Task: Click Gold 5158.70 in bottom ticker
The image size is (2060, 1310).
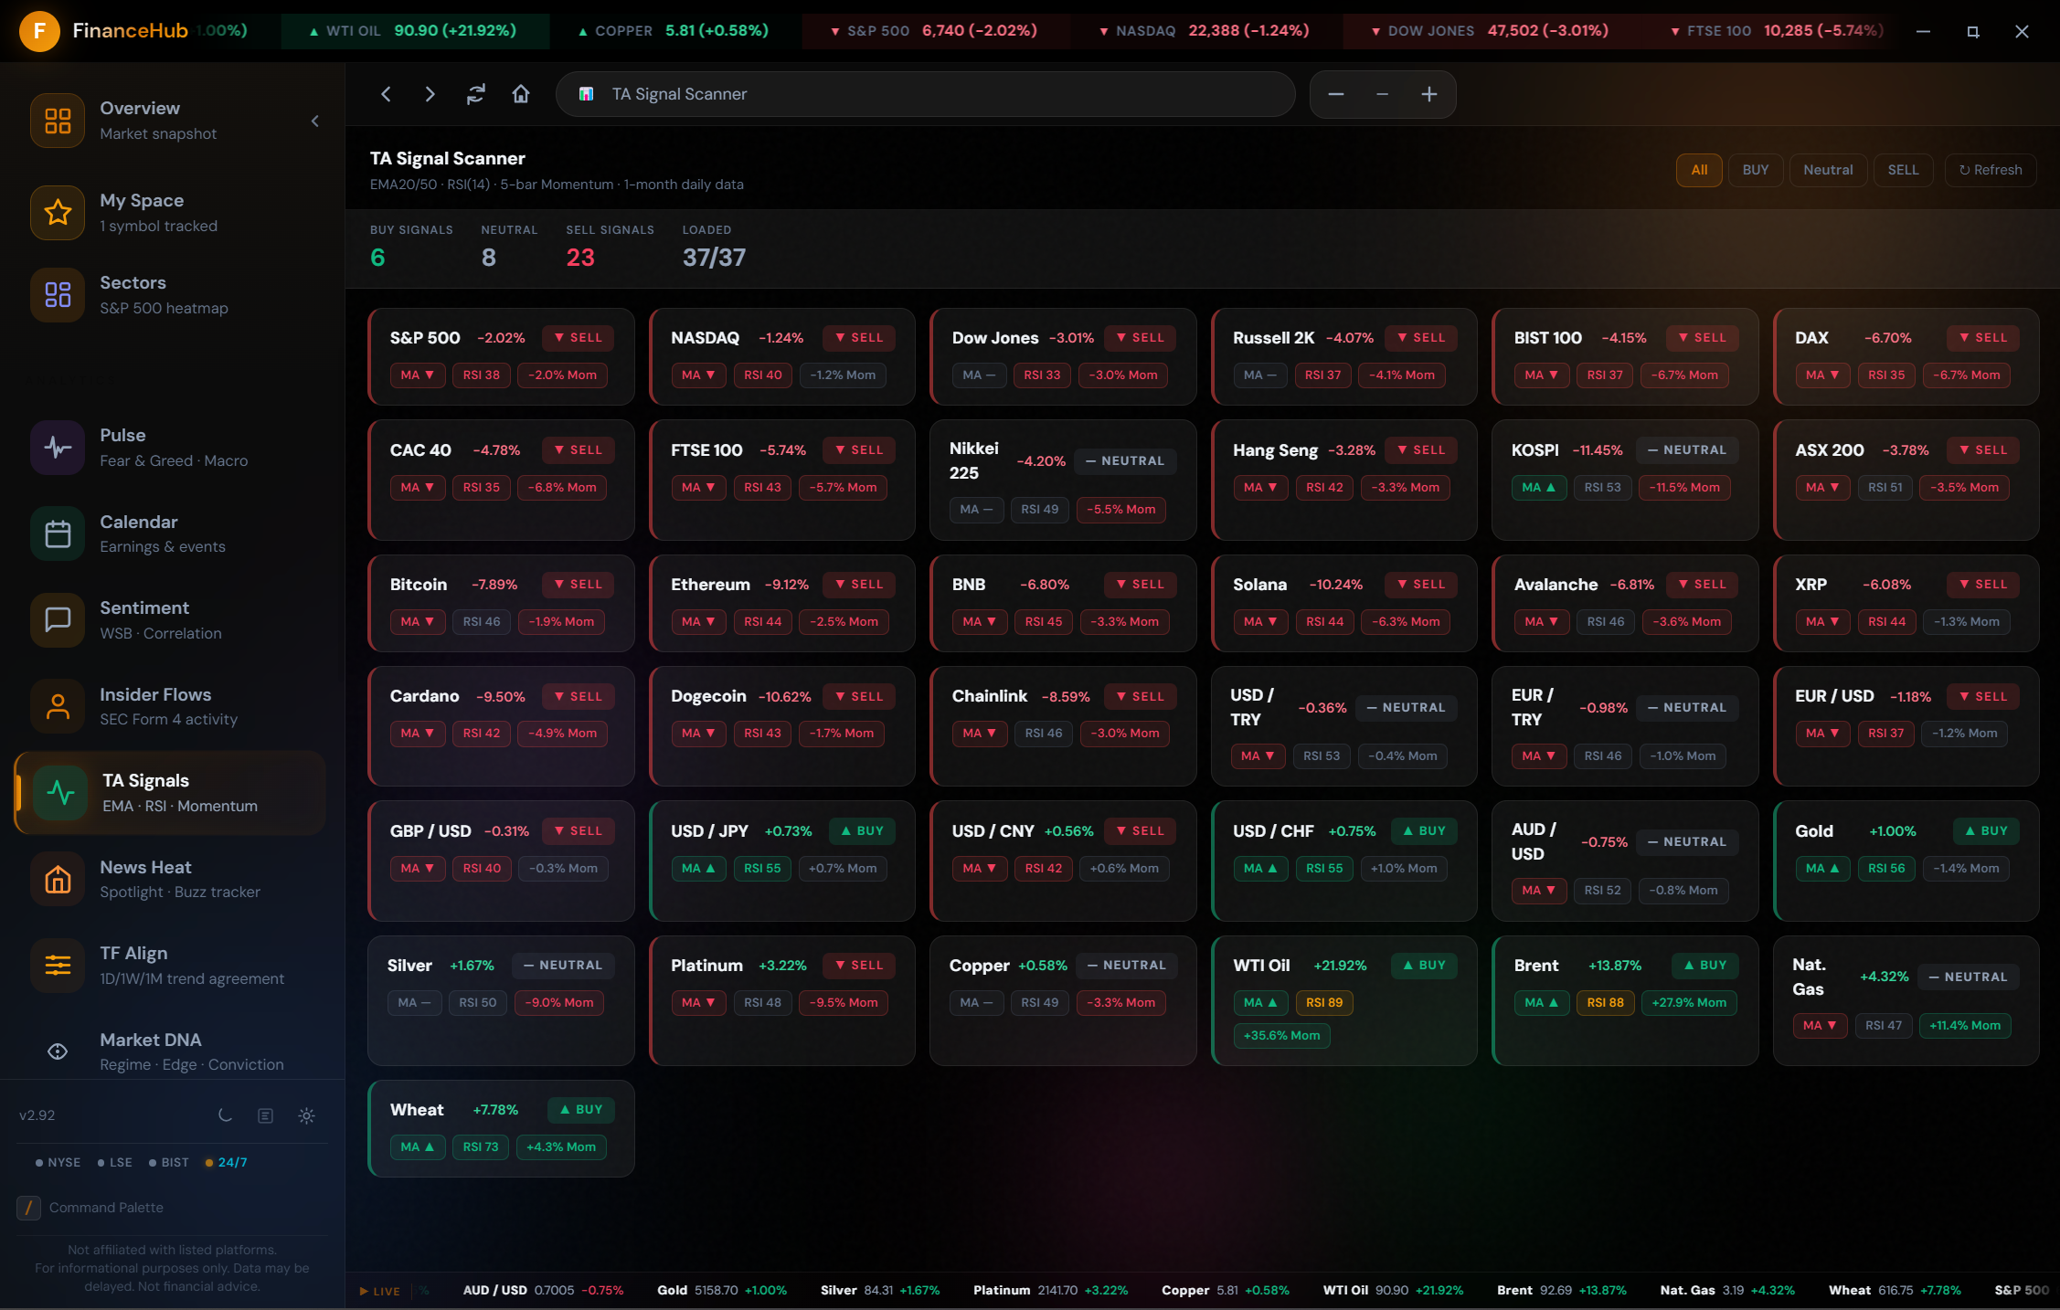Action: click(x=721, y=1291)
